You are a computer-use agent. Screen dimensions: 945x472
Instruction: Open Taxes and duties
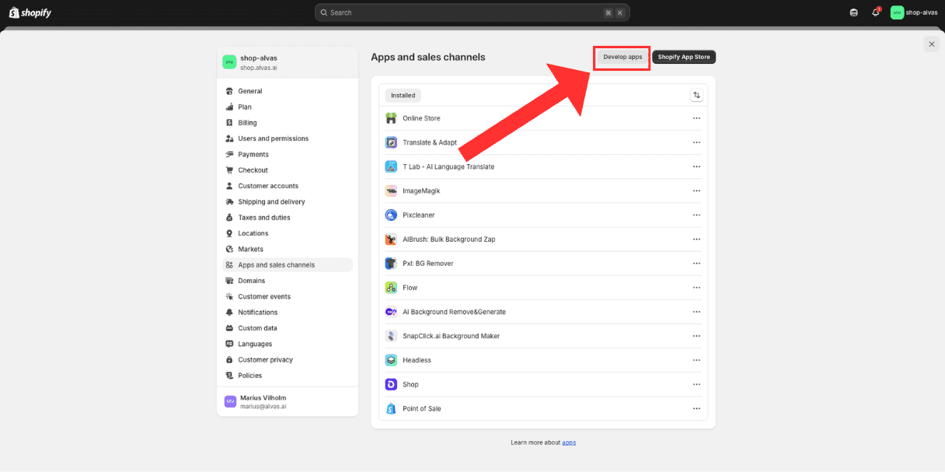point(288,218)
